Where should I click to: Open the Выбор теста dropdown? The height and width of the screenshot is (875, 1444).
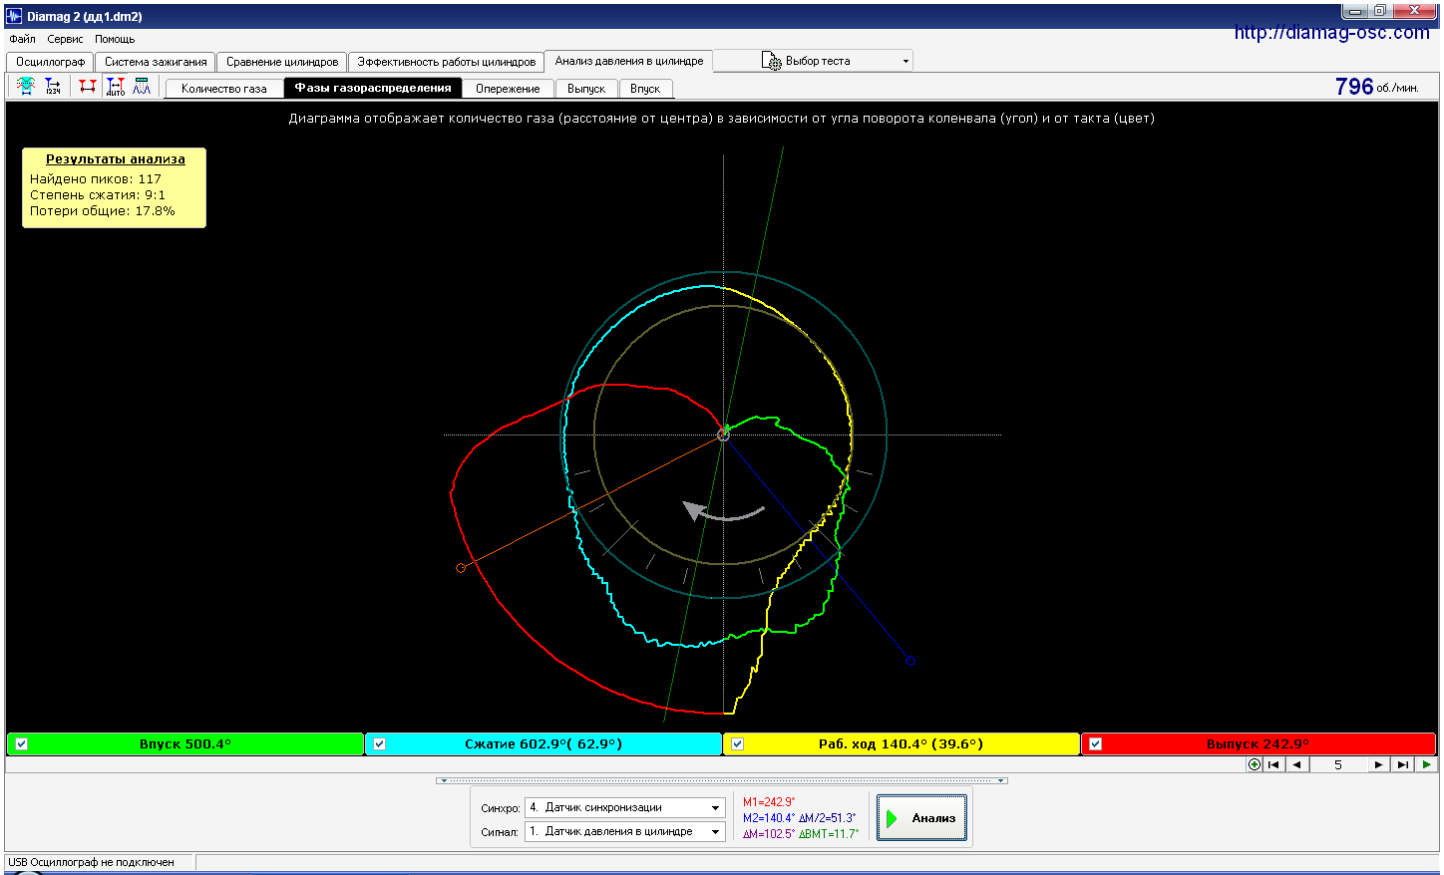905,61
